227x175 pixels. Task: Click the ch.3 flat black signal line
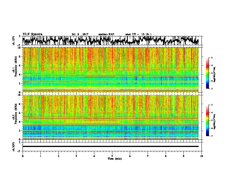(x=111, y=146)
